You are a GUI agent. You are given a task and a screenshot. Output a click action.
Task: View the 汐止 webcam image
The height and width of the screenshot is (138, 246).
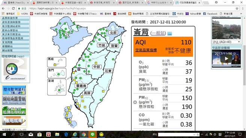pos(226,29)
